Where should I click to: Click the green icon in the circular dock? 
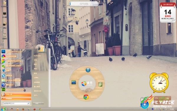[x=100, y=84]
